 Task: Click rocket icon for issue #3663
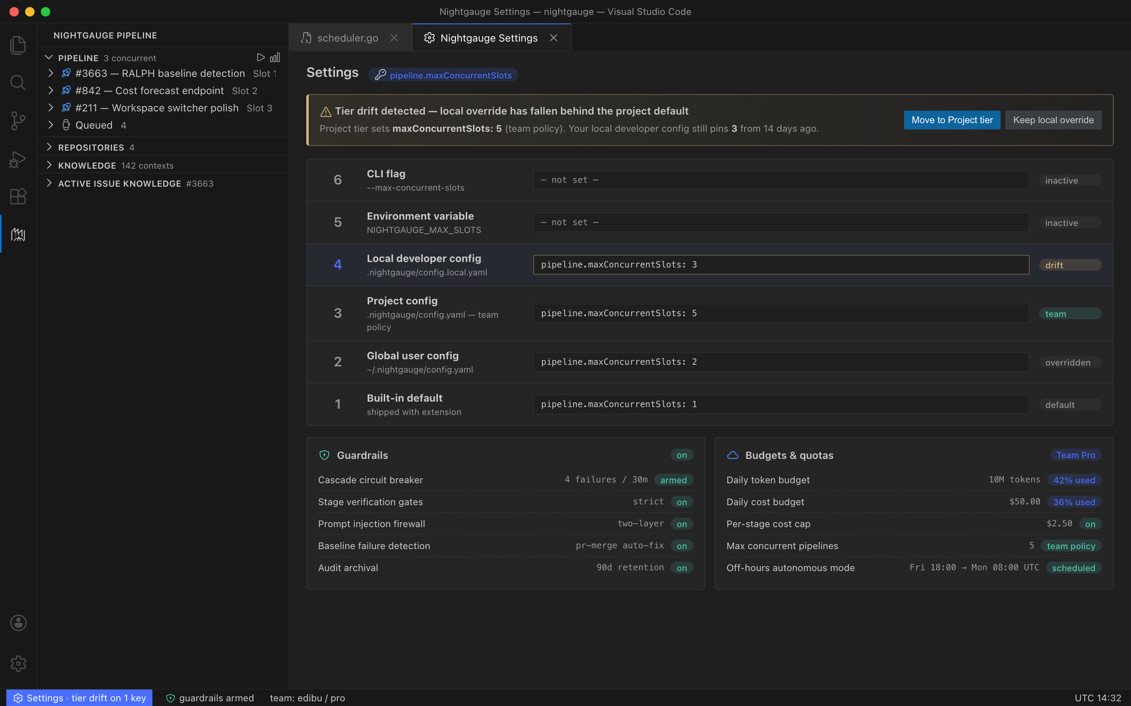[x=66, y=73]
